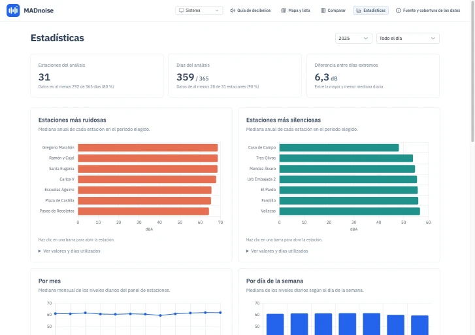Select the Estadísticas nav item
This screenshot has height=335, width=475.
click(x=371, y=10)
